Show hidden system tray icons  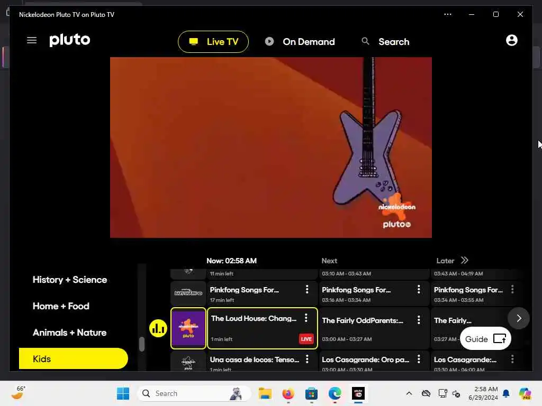pos(409,393)
